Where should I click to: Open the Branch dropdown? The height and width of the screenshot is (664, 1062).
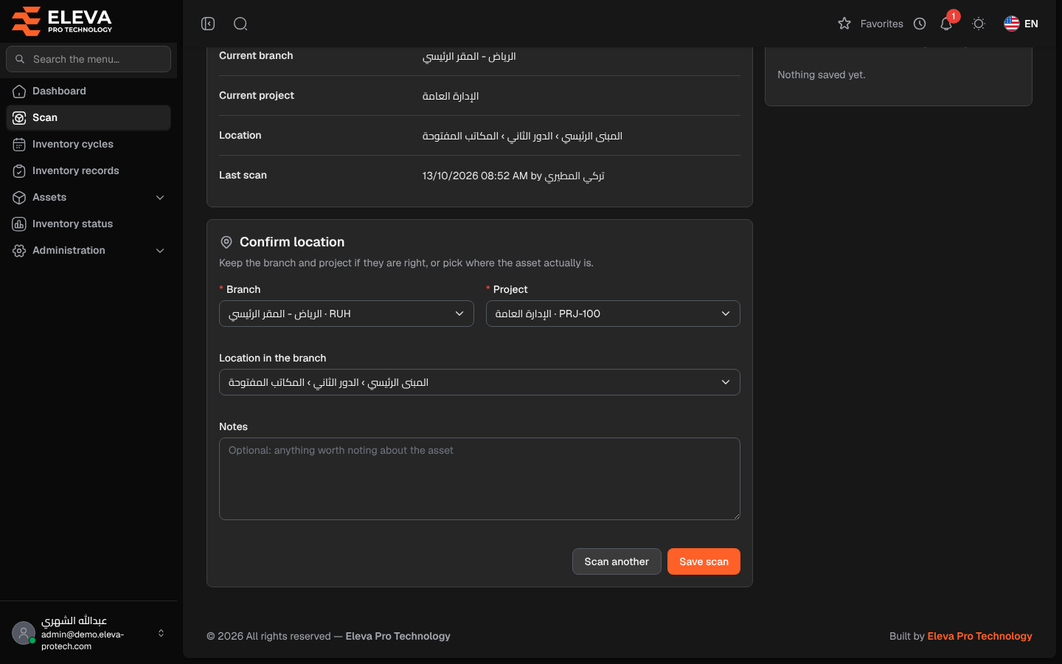tap(347, 314)
